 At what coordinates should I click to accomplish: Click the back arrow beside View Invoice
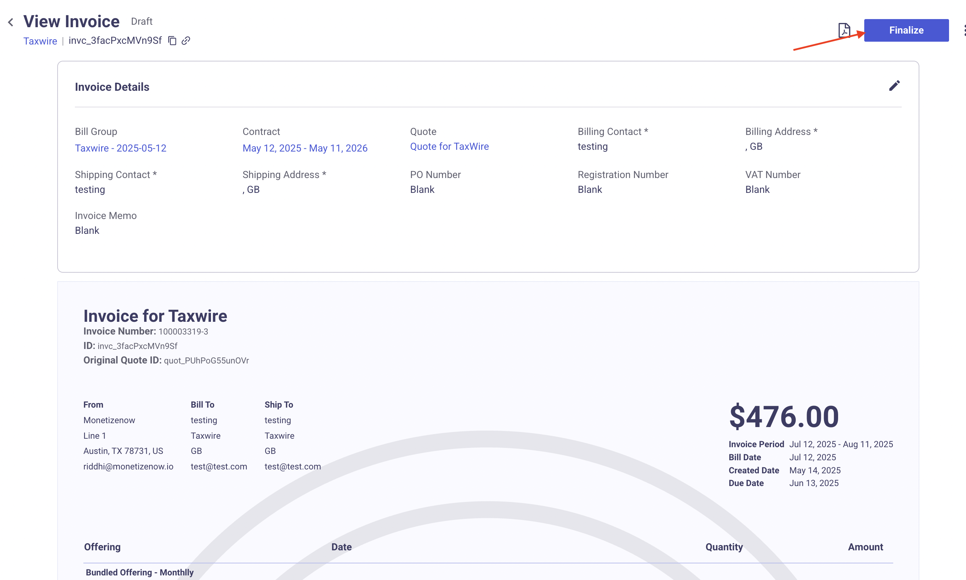(x=11, y=22)
